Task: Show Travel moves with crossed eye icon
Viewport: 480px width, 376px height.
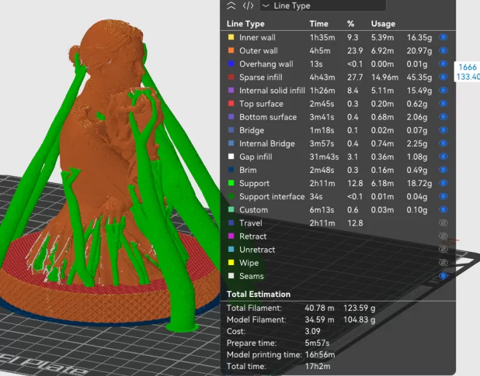Action: [x=444, y=223]
